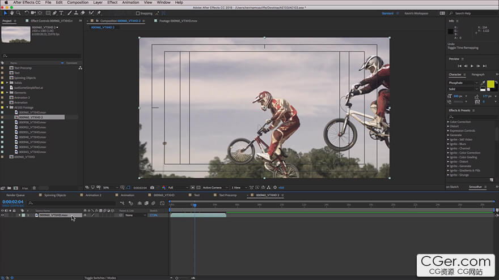This screenshot has height=280, width=499.
Task: Select the Pen tool
Action: [54, 13]
